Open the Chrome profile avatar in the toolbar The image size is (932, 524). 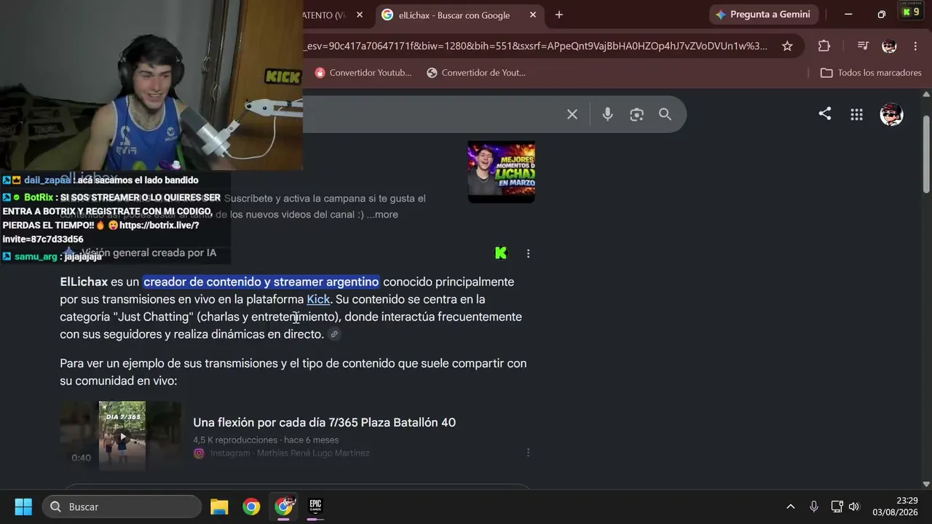click(x=889, y=46)
